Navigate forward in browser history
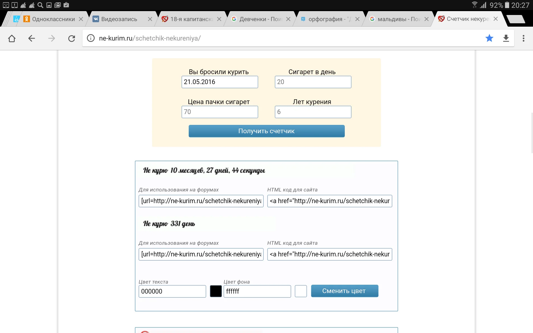The height and width of the screenshot is (333, 533). [52, 38]
